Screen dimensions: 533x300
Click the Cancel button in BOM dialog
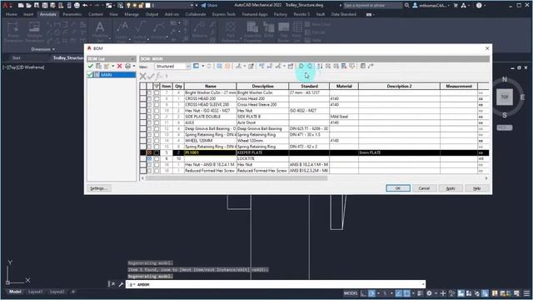pyautogui.click(x=424, y=188)
